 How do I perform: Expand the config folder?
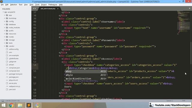pos(4,21)
